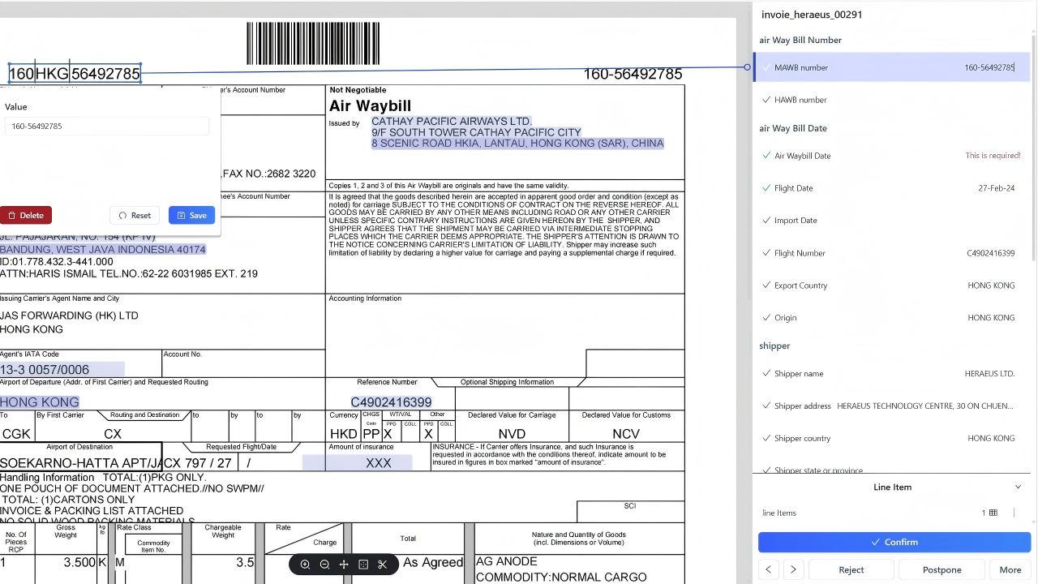The height and width of the screenshot is (584, 1038).
Task: Click the fields panel vertical scrollbar
Action: point(1033,149)
